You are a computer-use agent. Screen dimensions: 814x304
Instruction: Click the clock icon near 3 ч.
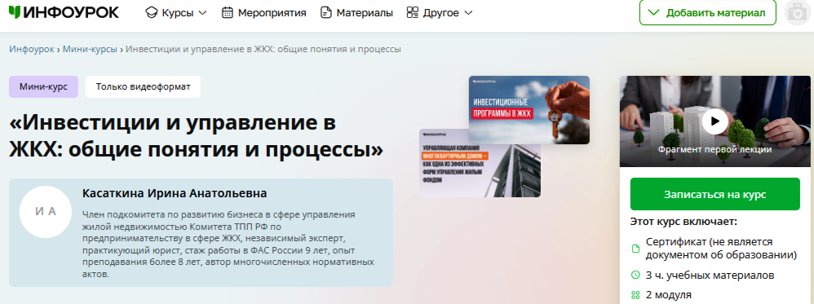[635, 275]
